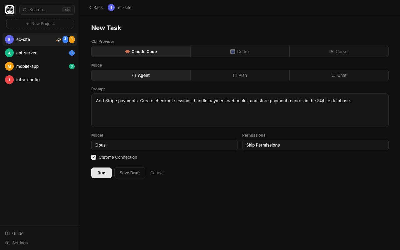Click the Plan mode icon
Viewport: 400px width, 250px height.
234,75
